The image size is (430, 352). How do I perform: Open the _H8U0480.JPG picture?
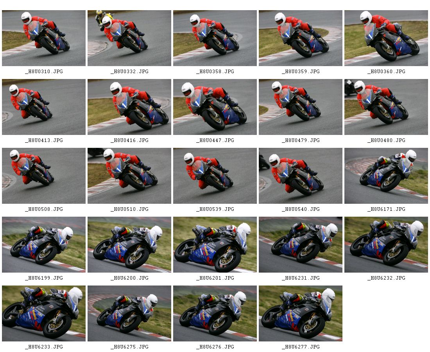pyautogui.click(x=386, y=107)
